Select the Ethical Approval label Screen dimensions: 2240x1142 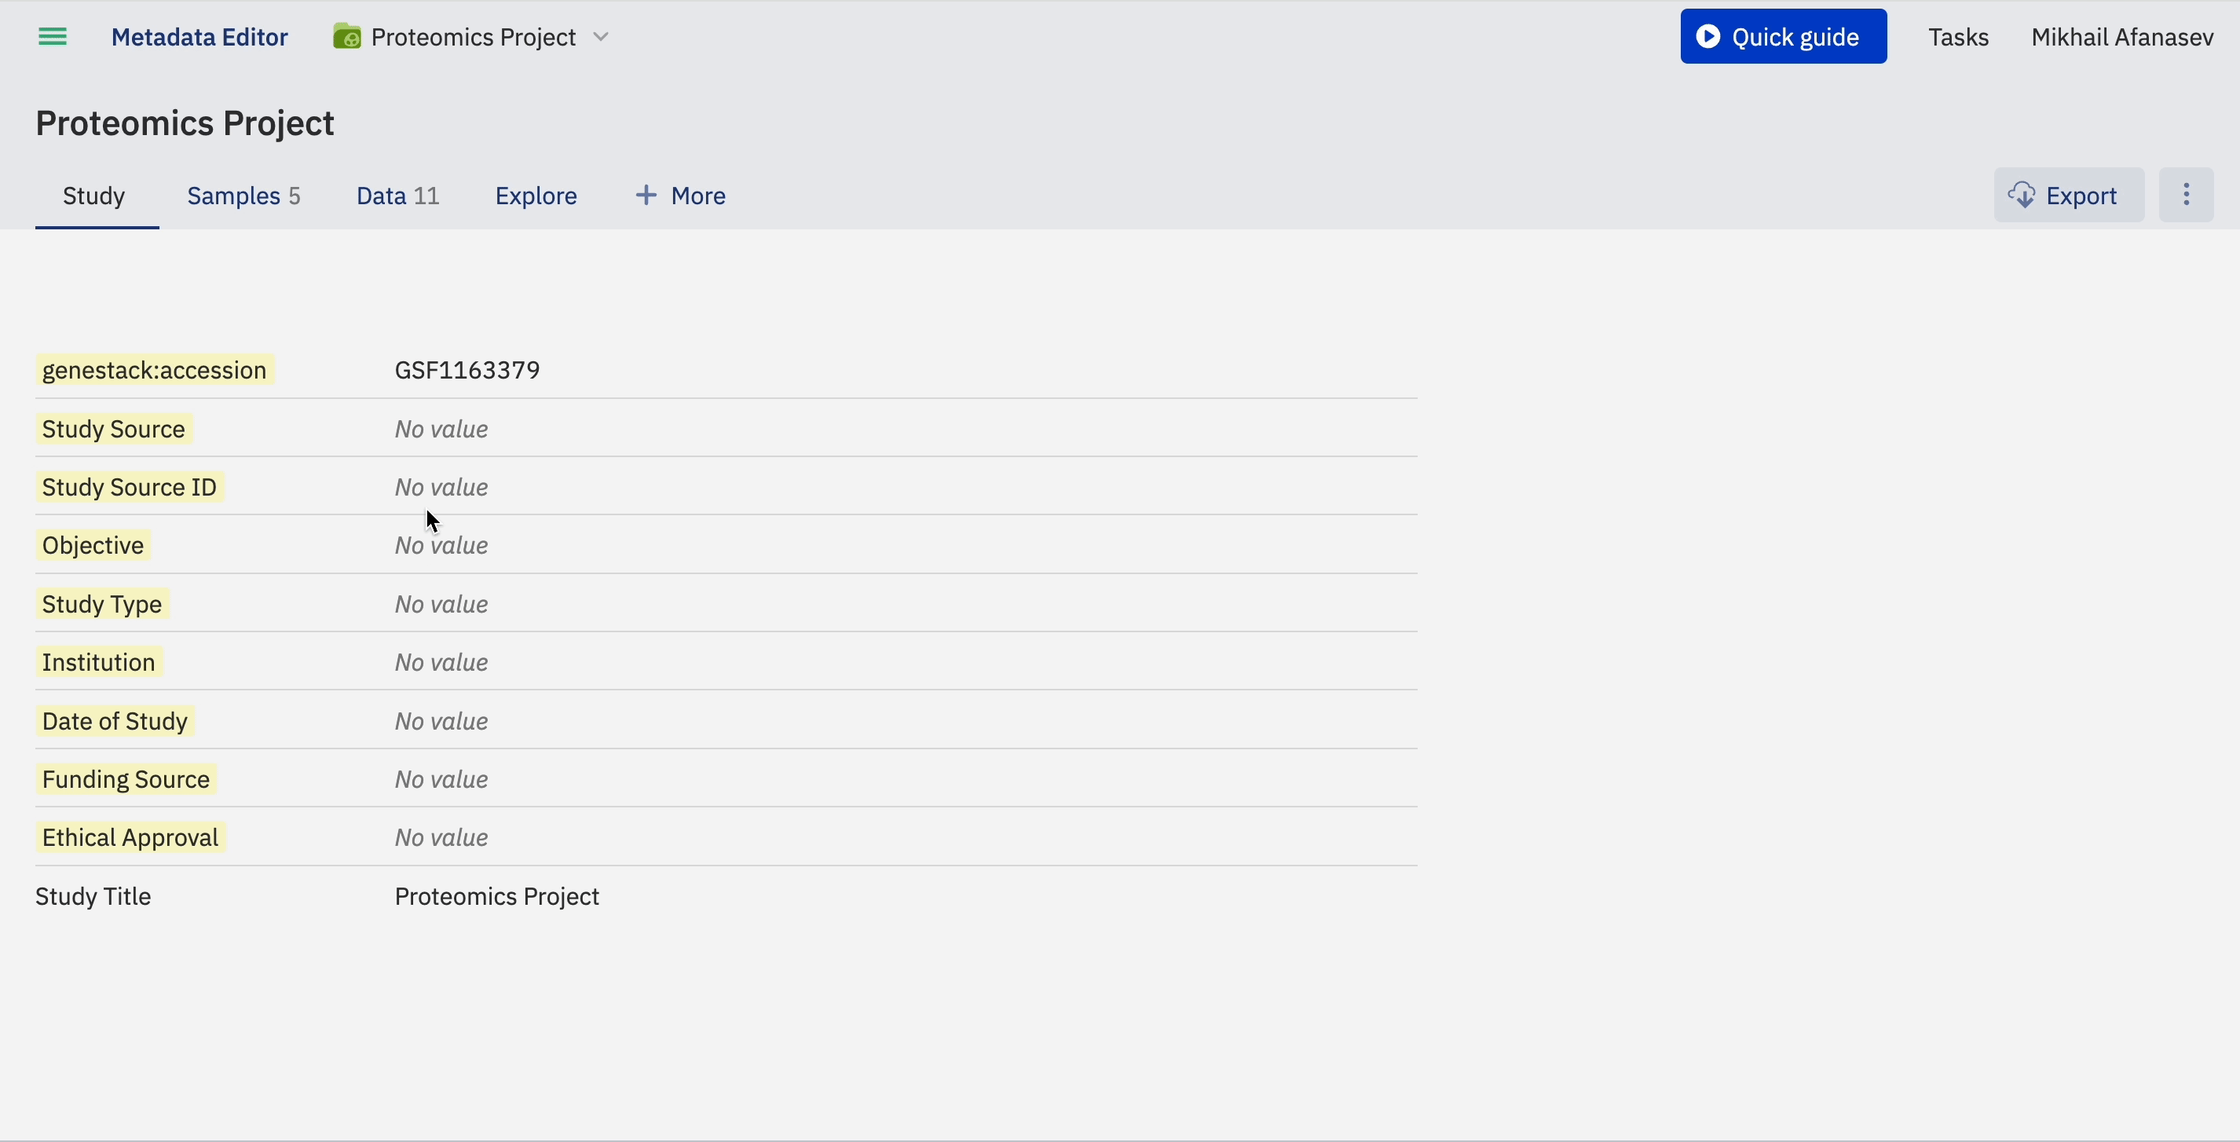click(130, 837)
